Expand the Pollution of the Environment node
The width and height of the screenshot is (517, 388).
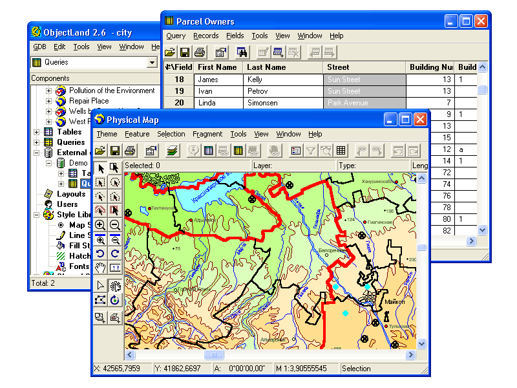(x=48, y=91)
